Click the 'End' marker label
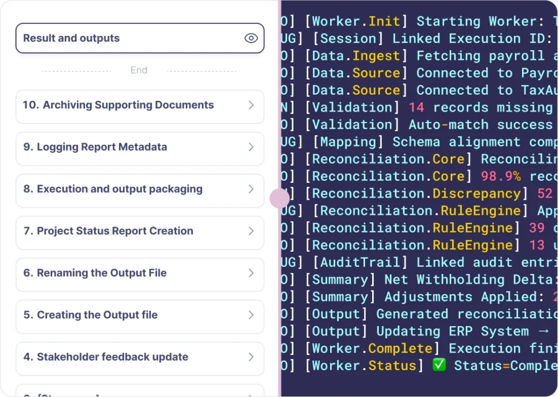 [x=139, y=70]
